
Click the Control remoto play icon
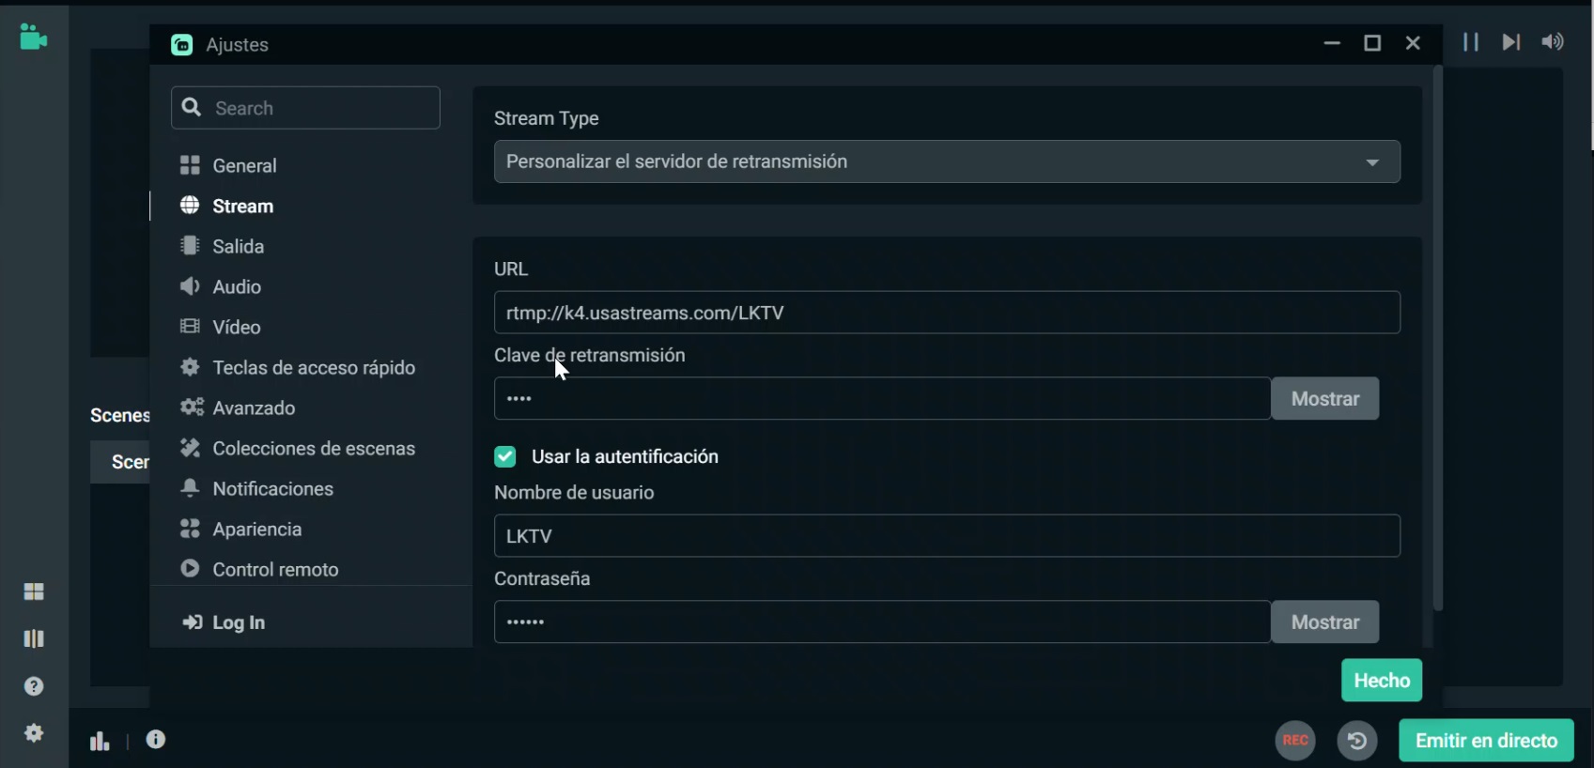tap(190, 568)
